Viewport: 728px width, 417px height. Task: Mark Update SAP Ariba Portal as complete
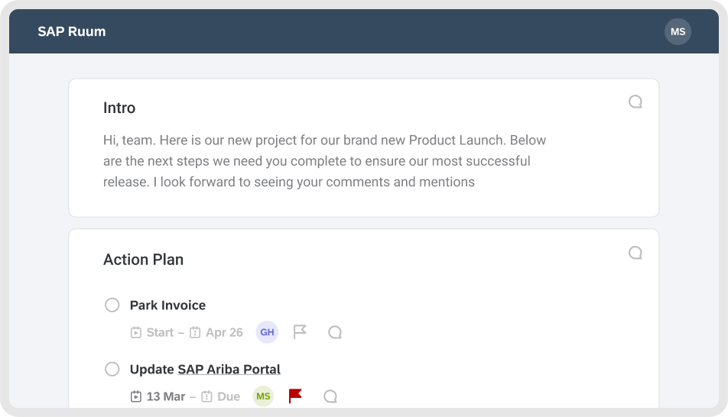tap(112, 370)
